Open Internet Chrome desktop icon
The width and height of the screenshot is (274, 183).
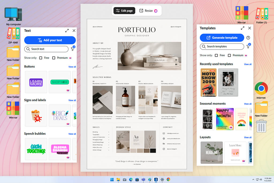pos(261,91)
